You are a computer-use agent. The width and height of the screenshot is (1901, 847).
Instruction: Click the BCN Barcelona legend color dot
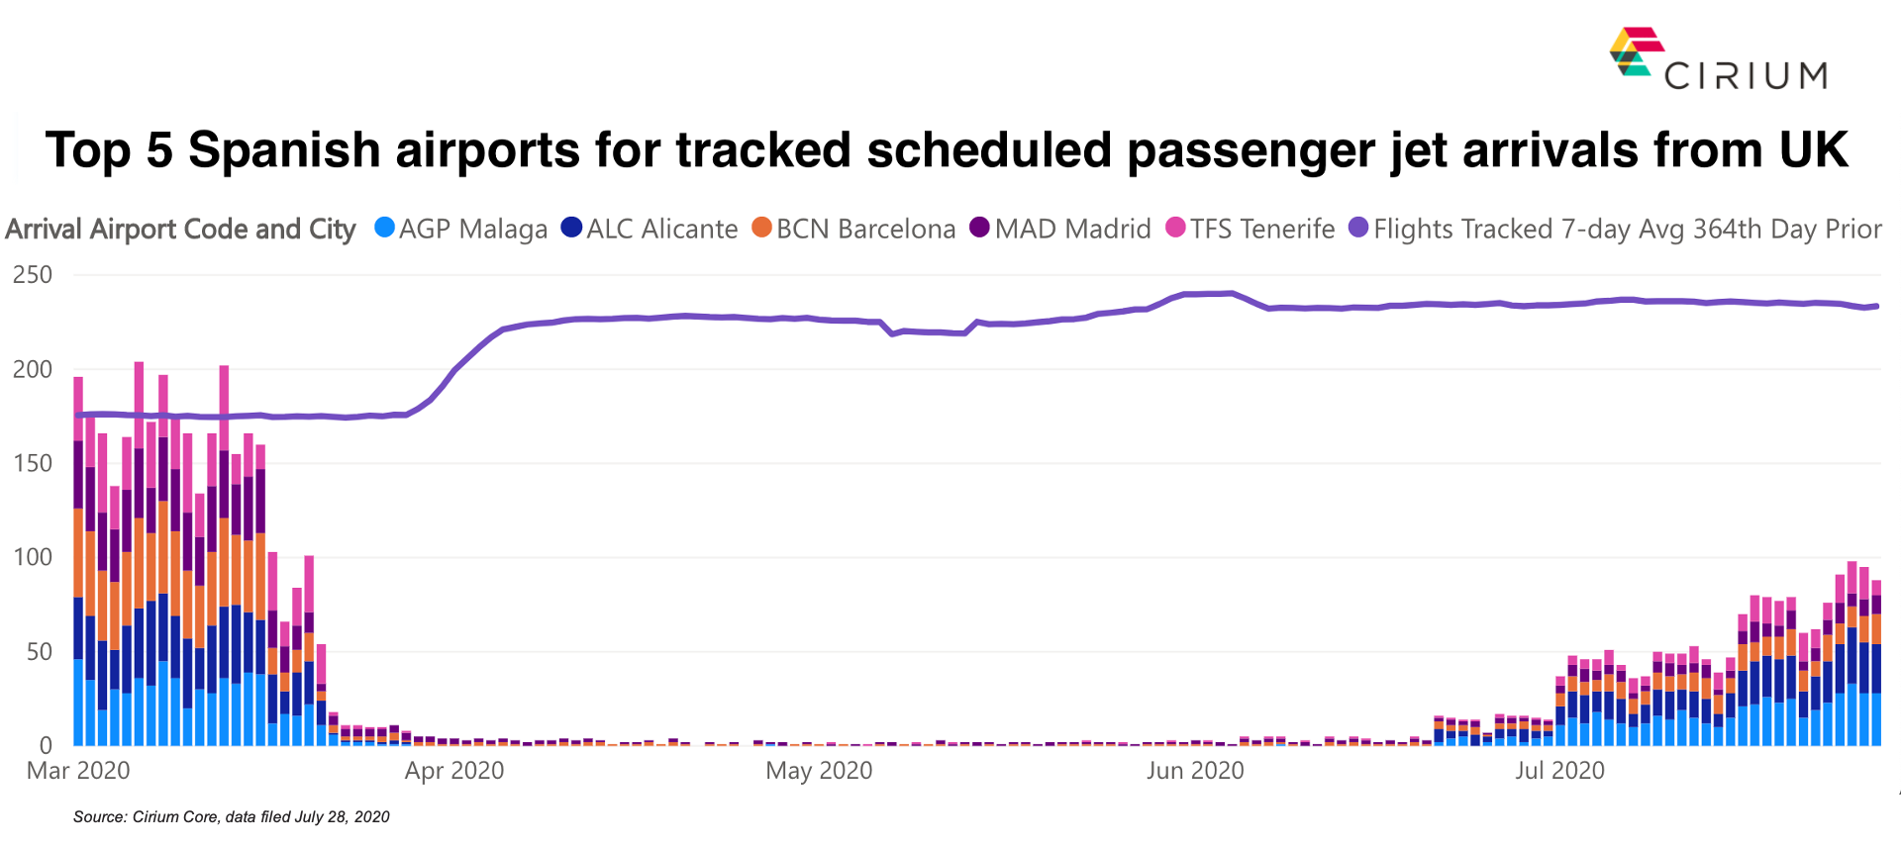coord(761,228)
